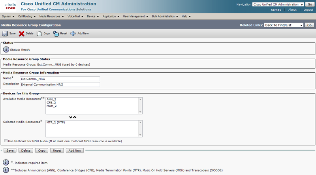Open the Bulk Administration menu
The height and width of the screenshot is (175, 316).
point(165,16)
